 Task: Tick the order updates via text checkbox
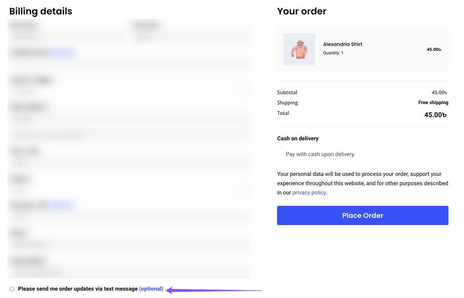point(12,289)
